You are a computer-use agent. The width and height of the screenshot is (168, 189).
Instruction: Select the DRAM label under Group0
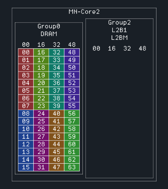[x=49, y=34]
